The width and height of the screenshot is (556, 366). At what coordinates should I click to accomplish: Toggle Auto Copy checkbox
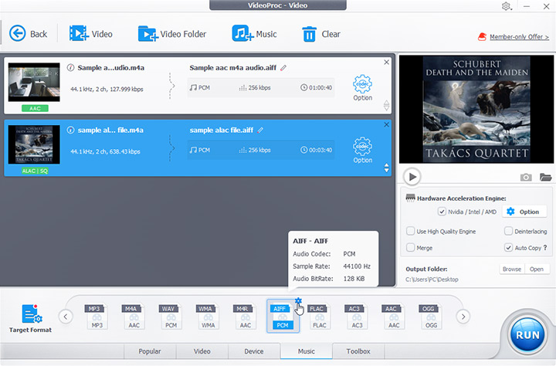tap(508, 248)
